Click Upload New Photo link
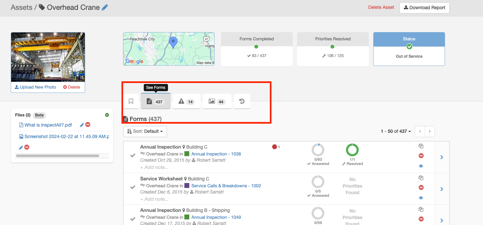Screen dimensions: 483x225 coord(35,87)
